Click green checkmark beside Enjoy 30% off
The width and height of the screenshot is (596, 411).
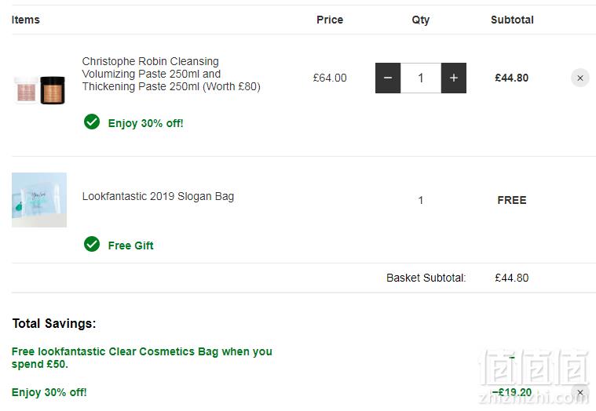[92, 122]
